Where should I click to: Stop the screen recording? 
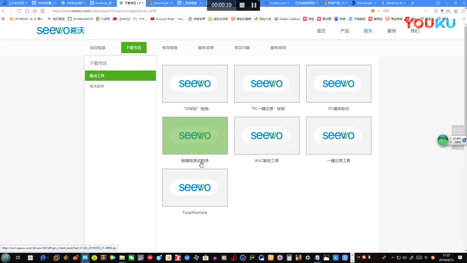(x=242, y=5)
